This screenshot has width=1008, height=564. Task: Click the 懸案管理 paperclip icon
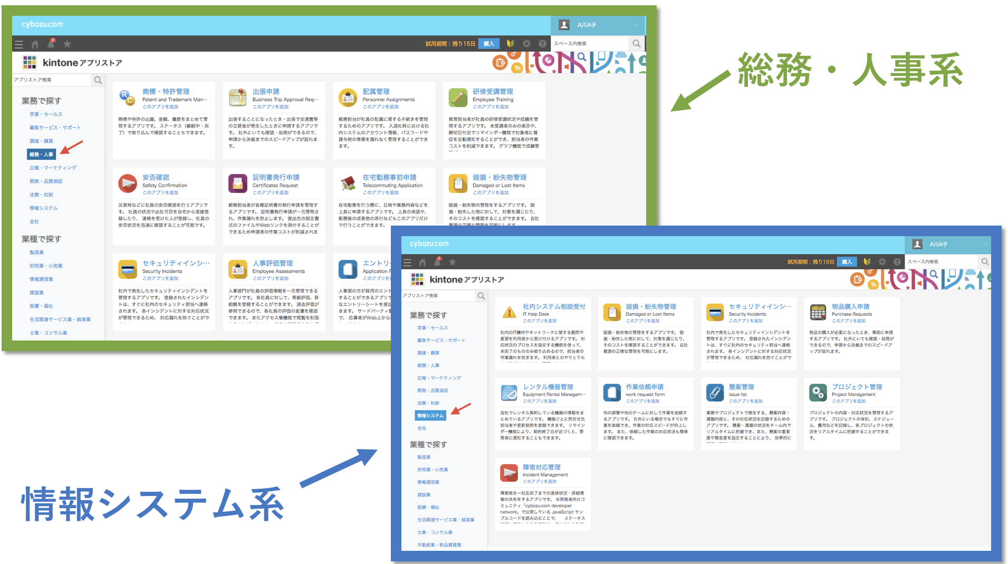(715, 393)
